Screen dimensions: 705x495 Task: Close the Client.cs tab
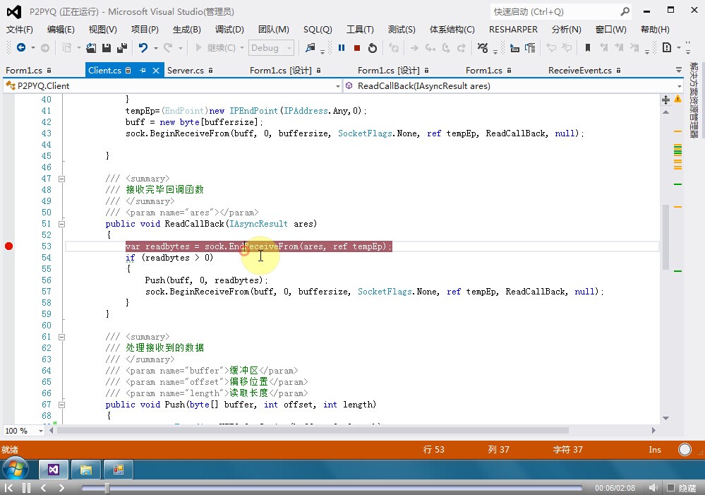pyautogui.click(x=155, y=71)
